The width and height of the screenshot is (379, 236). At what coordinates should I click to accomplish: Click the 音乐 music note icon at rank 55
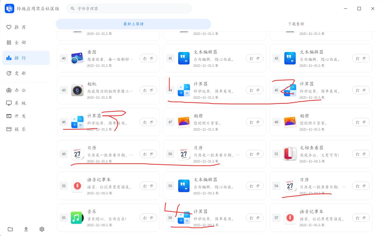pos(77,218)
